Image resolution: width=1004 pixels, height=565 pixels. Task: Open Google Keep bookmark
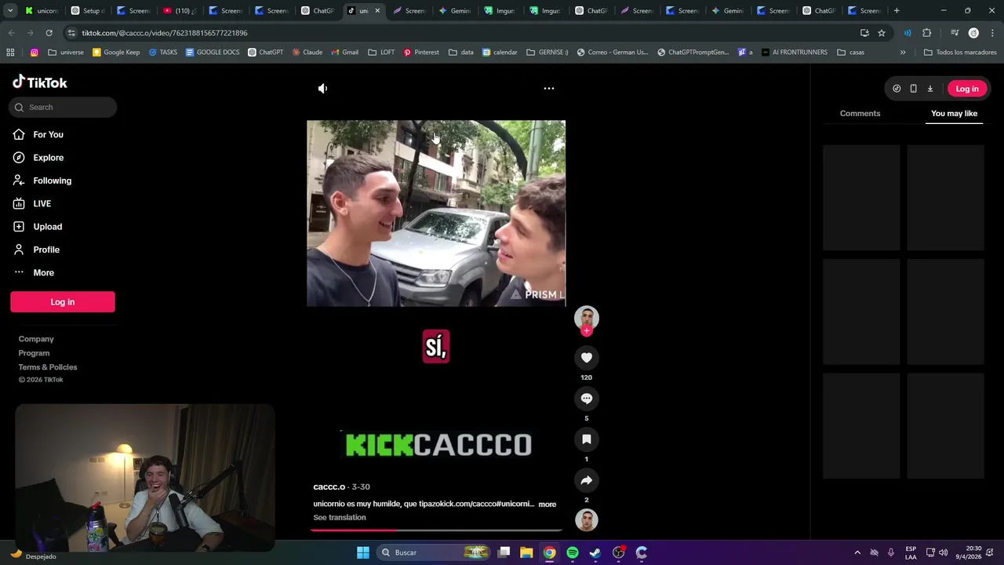pos(116,53)
